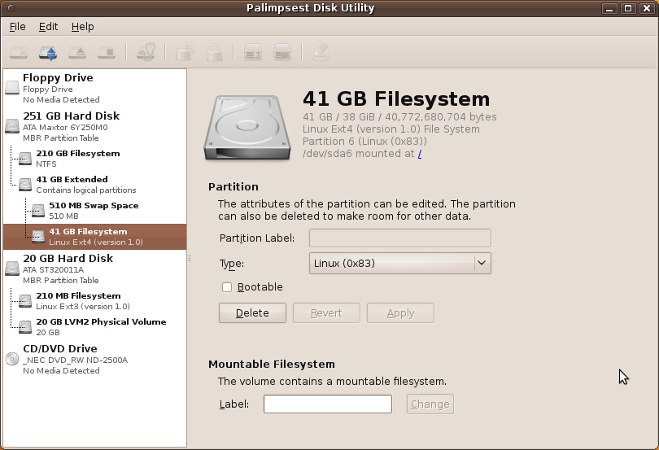659x450 pixels.
Task: Click the large "41 GB Filesystem" title text
Action: point(396,98)
